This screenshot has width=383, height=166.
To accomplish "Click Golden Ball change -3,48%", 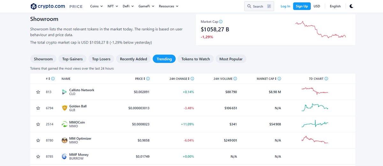I will tap(189, 108).
